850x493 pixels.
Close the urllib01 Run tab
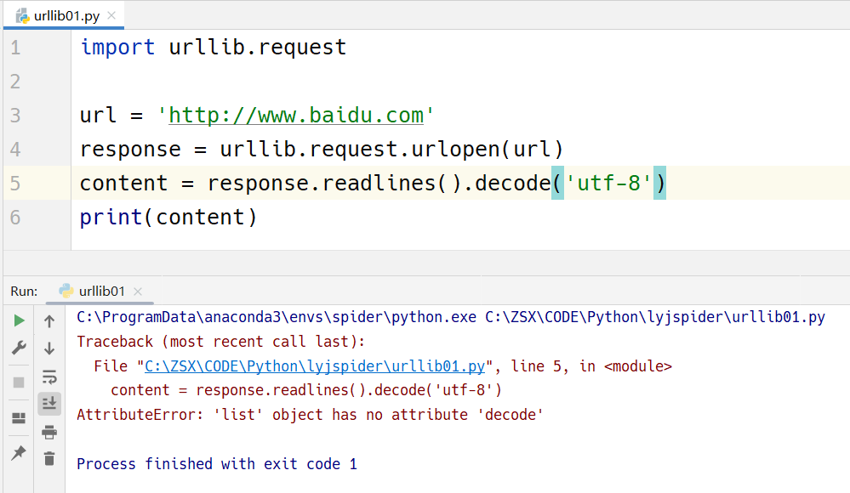(x=139, y=292)
